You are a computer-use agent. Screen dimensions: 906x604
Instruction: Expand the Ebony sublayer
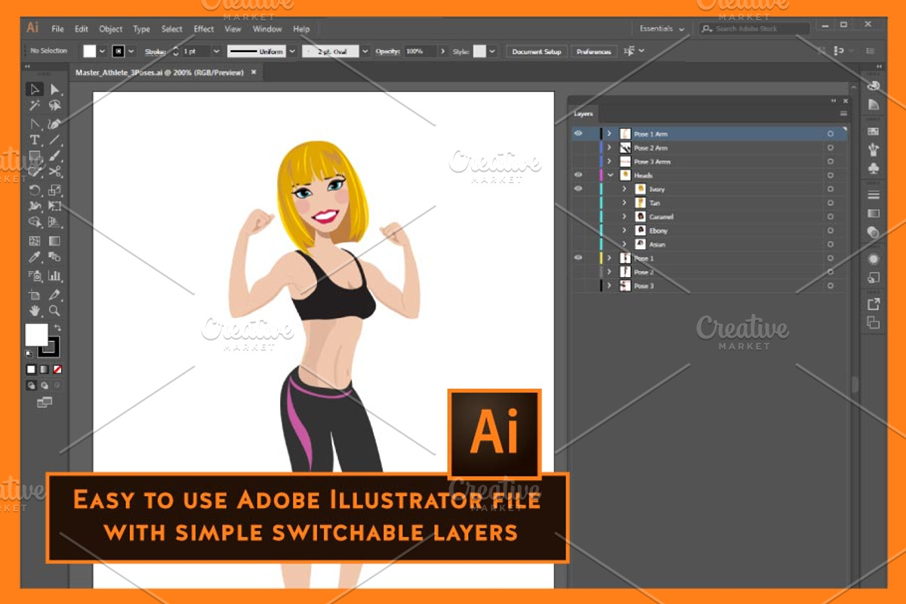[x=624, y=230]
